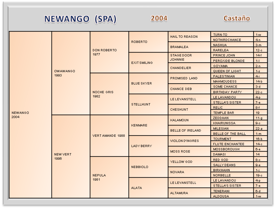This screenshot has width=276, height=209.
Task: Select the NEPULA 1981 cell
Action: click(x=109, y=177)
